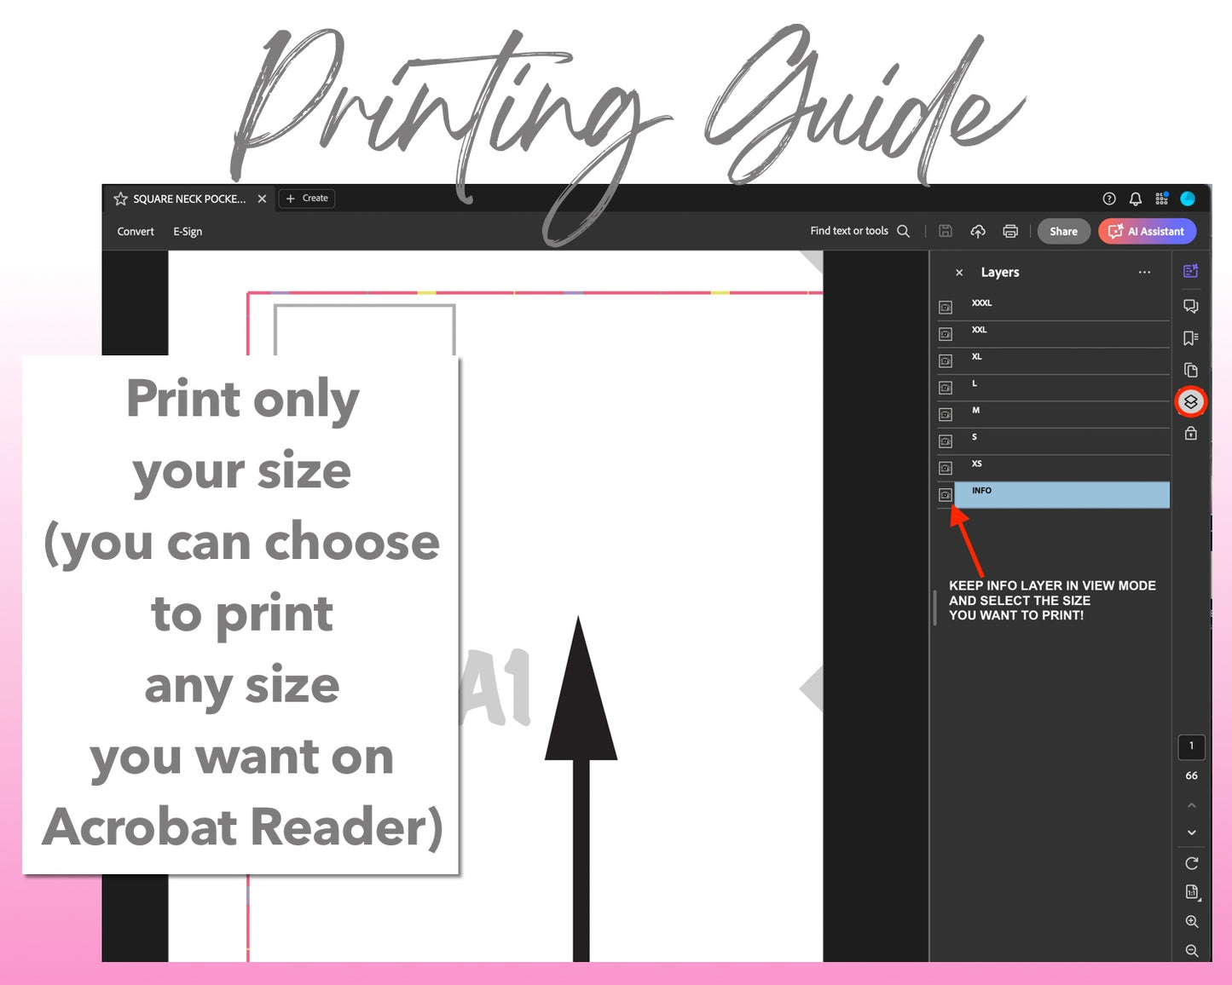
Task: Click the zoom in magnifier icon
Action: (x=1191, y=921)
